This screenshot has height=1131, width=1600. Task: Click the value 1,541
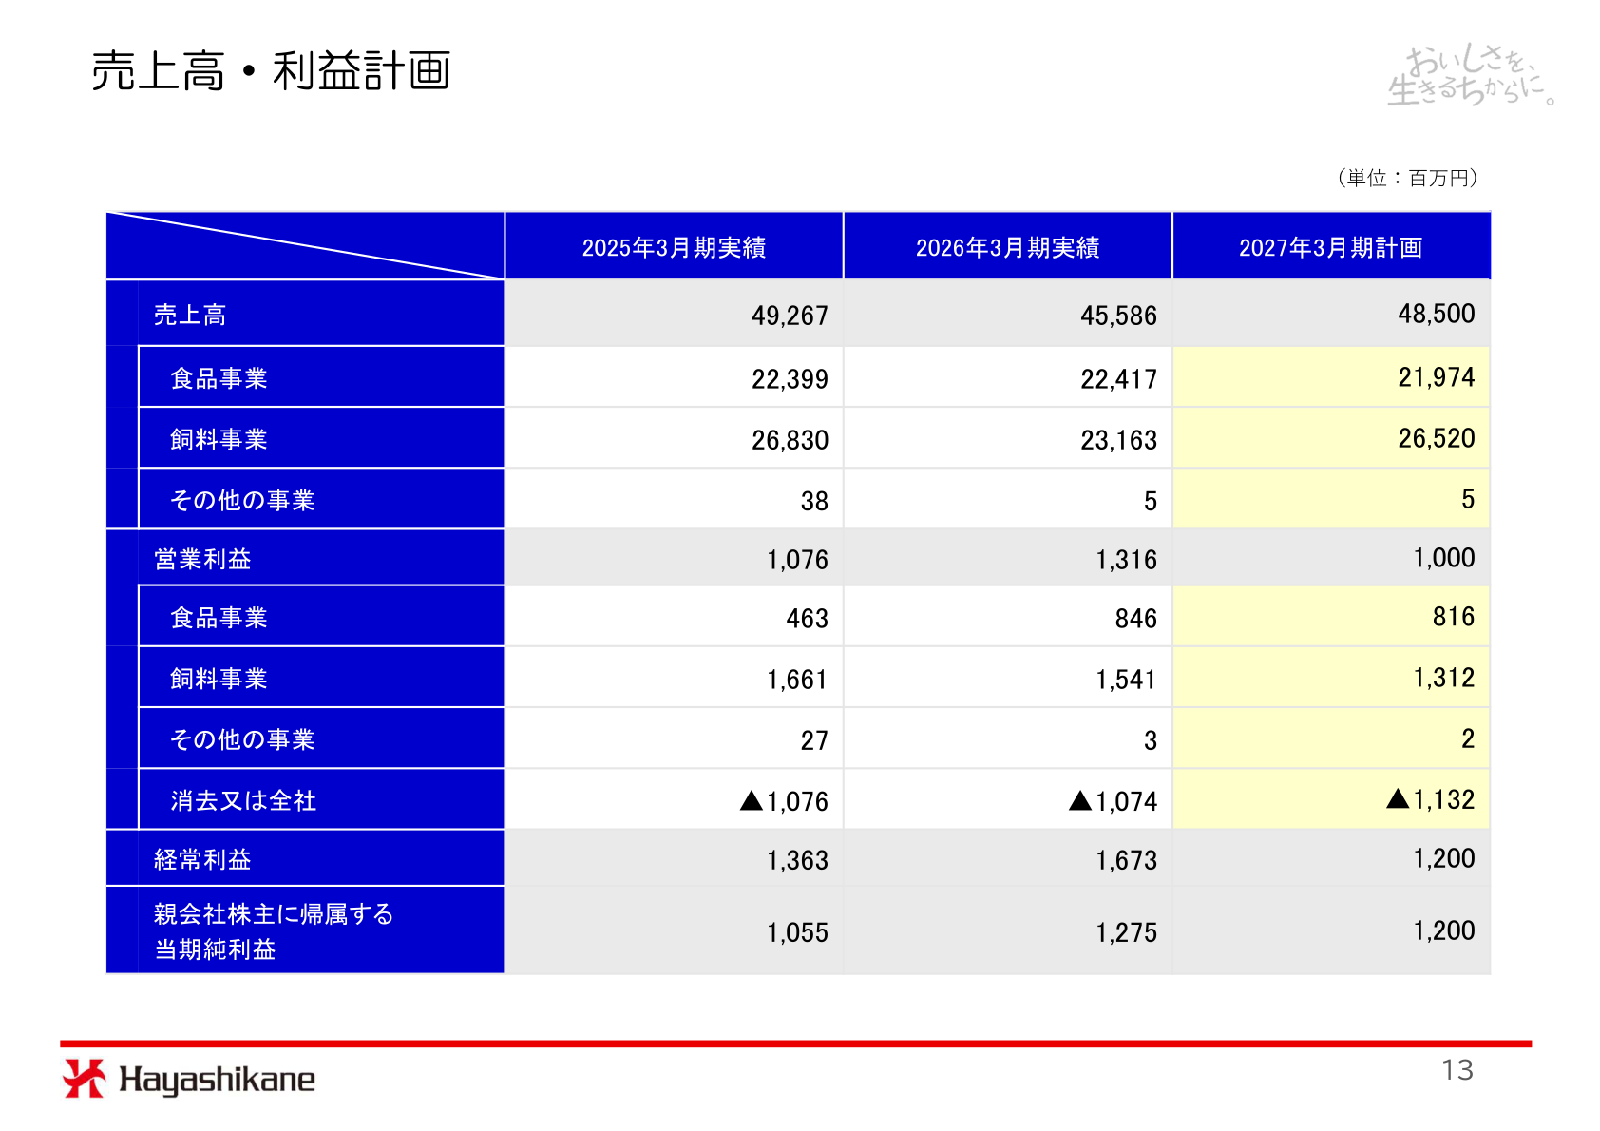tap(1126, 680)
